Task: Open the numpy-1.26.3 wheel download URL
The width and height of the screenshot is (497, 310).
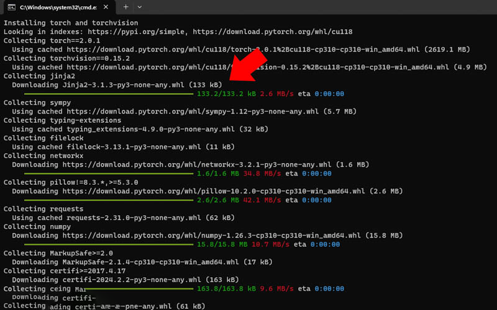Action: pos(204,236)
